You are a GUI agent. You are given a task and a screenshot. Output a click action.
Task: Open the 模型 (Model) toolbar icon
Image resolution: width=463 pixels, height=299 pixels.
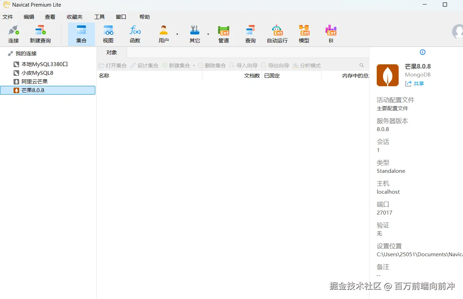(304, 34)
